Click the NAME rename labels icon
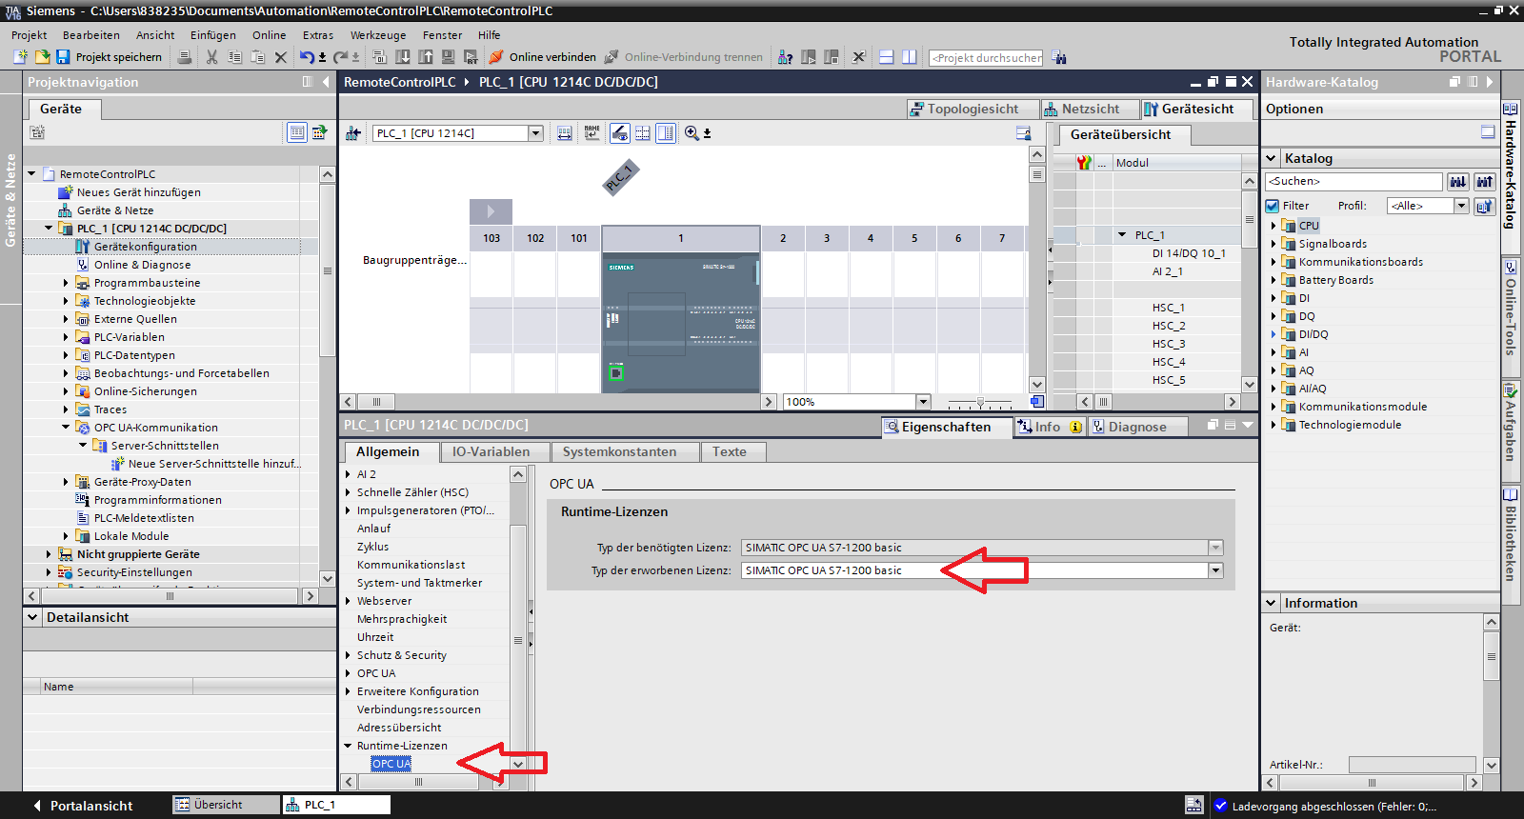Image resolution: width=1524 pixels, height=819 pixels. click(x=592, y=133)
